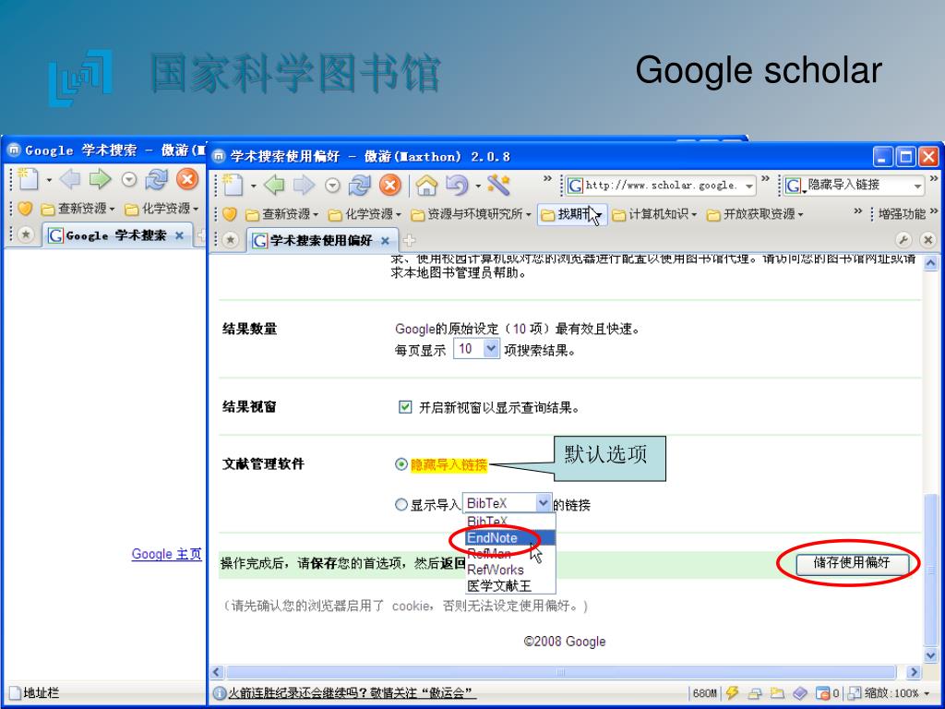Open the Google 主页 link in background window
The image size is (945, 709).
(x=166, y=554)
